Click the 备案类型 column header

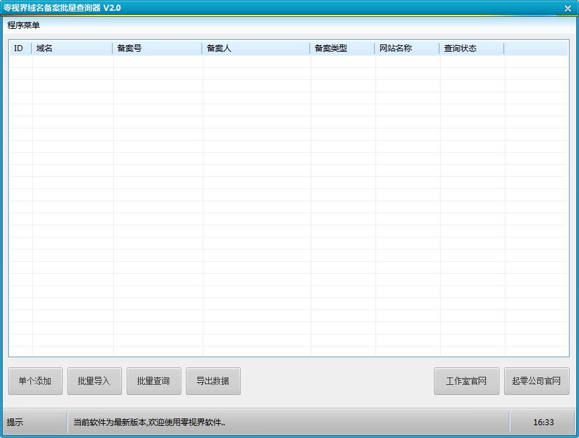pyautogui.click(x=342, y=48)
